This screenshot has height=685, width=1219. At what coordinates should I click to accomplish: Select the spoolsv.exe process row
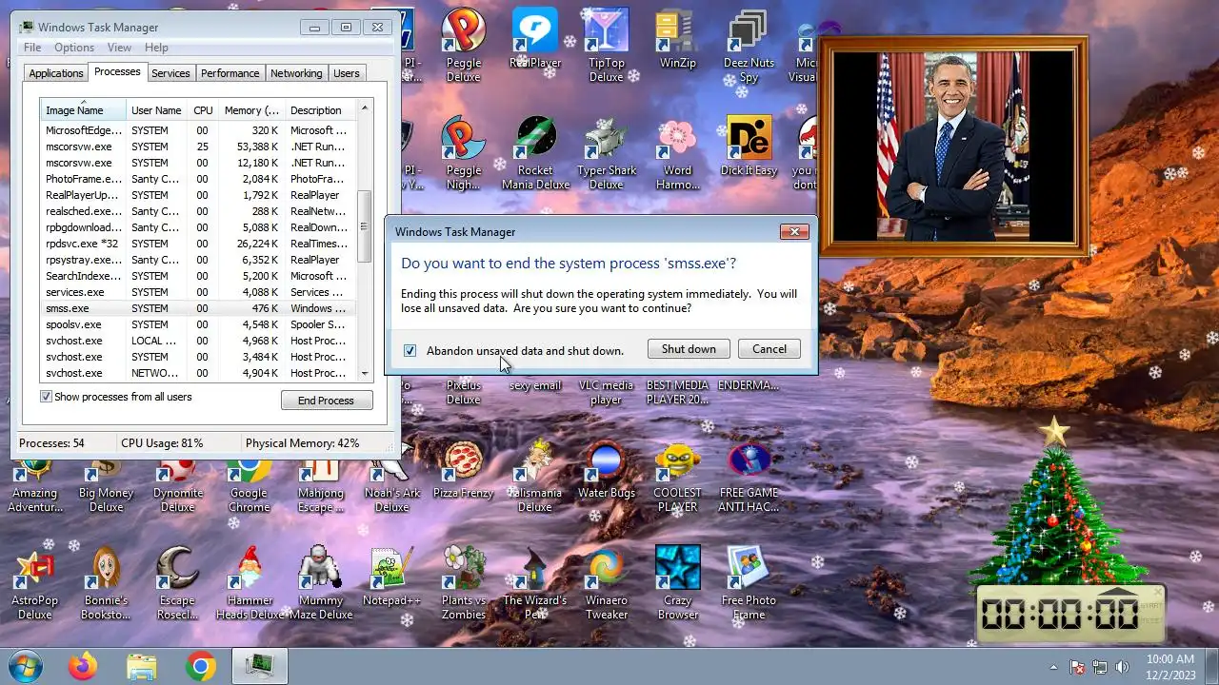(x=198, y=324)
